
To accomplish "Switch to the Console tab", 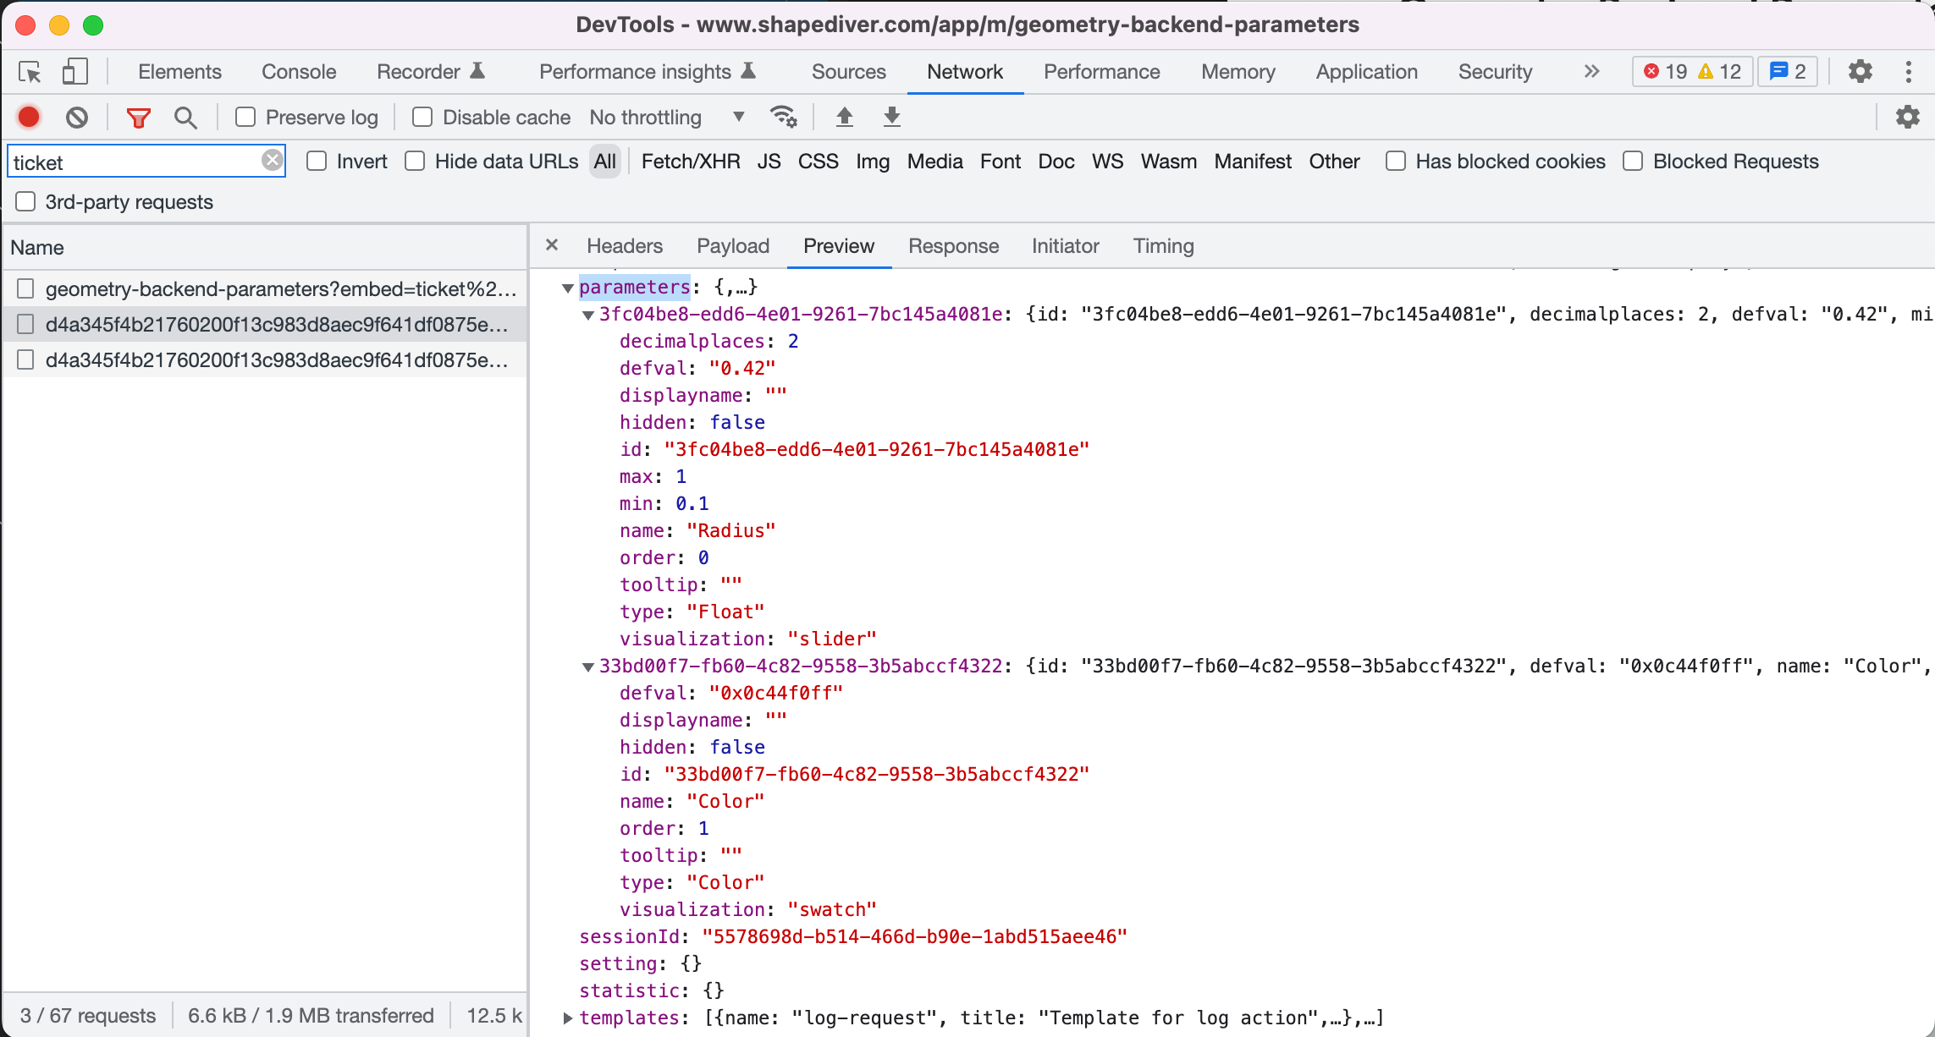I will [x=298, y=72].
